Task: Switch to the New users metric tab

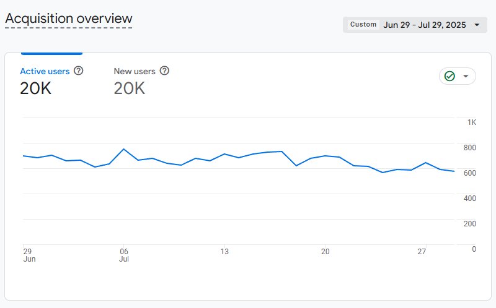Action: click(x=135, y=71)
